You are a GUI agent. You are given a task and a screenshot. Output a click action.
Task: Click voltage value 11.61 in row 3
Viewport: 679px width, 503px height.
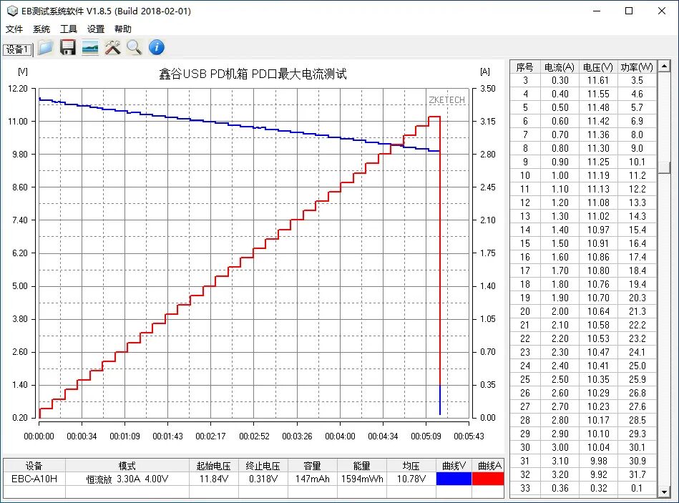tap(598, 81)
